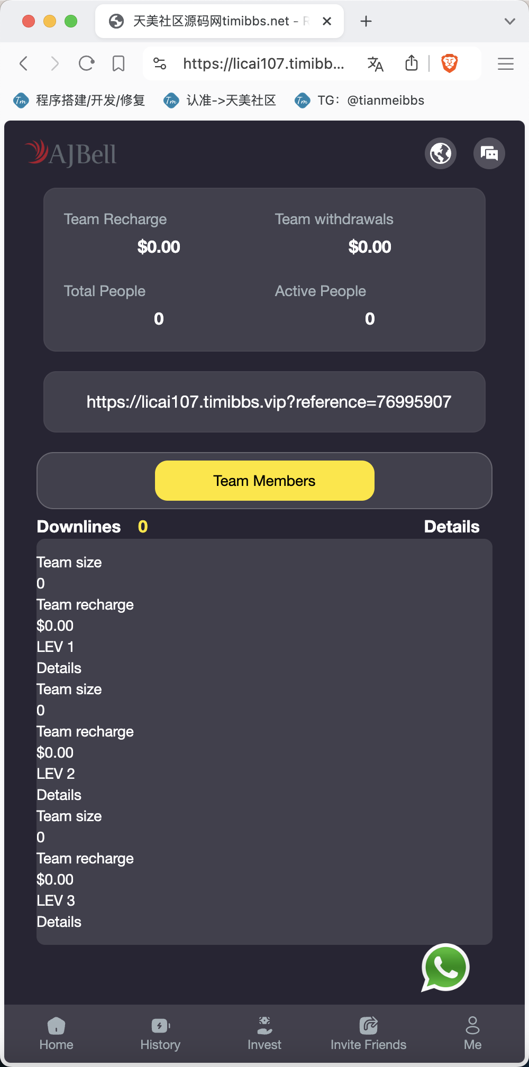Open the chat messages icon
The image size is (529, 1067).
489,153
